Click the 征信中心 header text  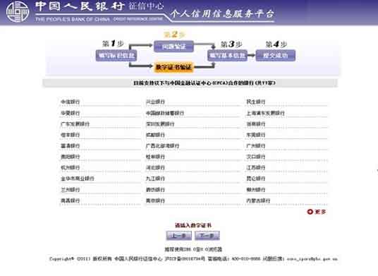tap(146, 6)
